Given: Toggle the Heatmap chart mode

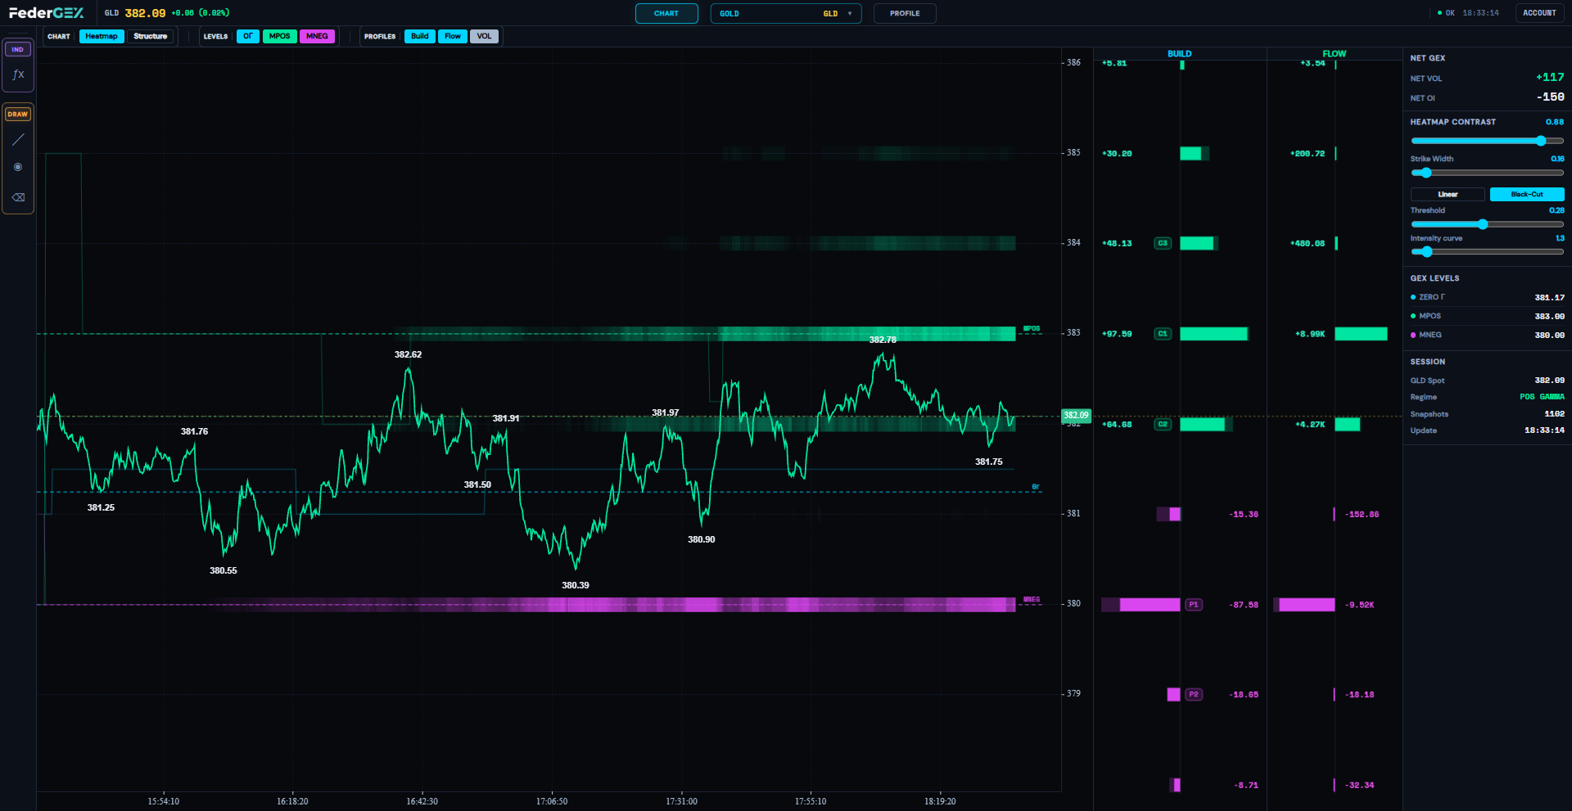Looking at the screenshot, I should click(102, 36).
